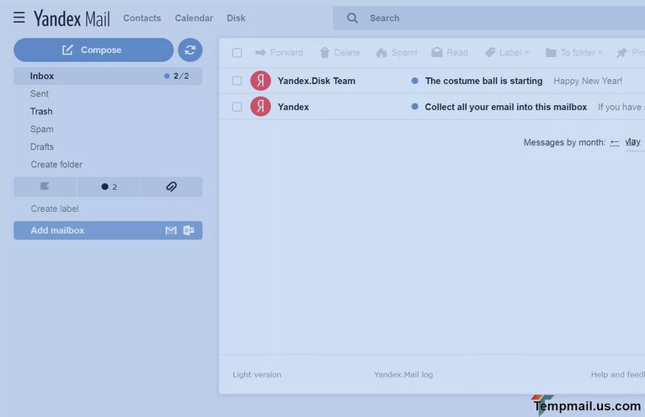Click the Gmail icon in Add mailbox
The height and width of the screenshot is (417, 645).
tap(171, 230)
